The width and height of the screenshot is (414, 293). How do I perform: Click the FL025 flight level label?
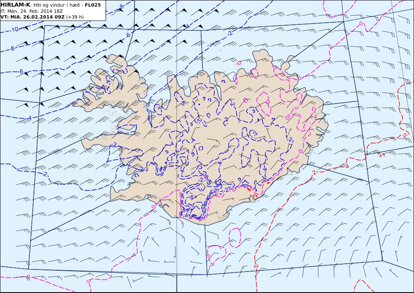[93, 5]
